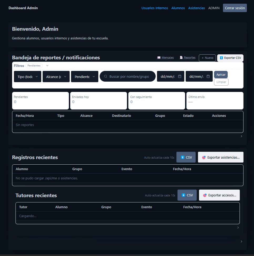This screenshot has width=254, height=256.
Task: Click the Mensajes message icon
Action: (x=159, y=58)
